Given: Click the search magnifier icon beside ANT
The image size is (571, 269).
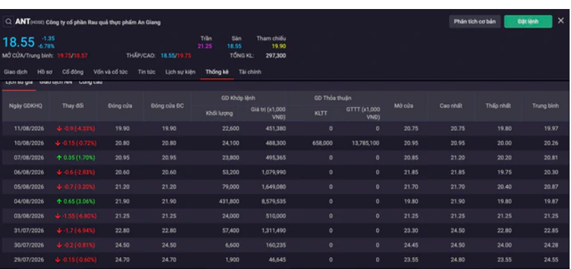Looking at the screenshot, I should click(8, 22).
